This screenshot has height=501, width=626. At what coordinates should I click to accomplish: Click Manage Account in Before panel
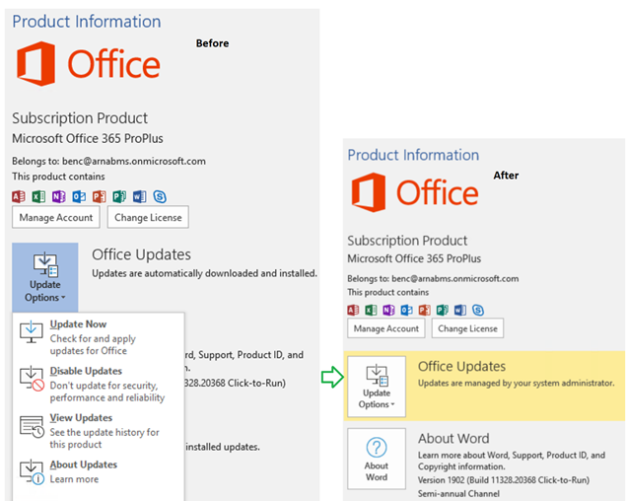click(x=56, y=217)
